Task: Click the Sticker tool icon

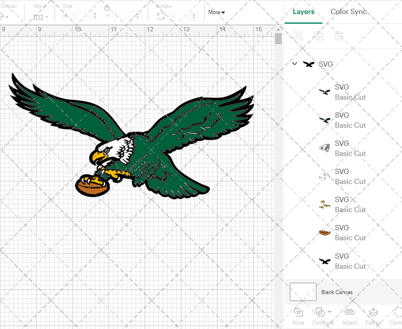Action: pos(1,16)
